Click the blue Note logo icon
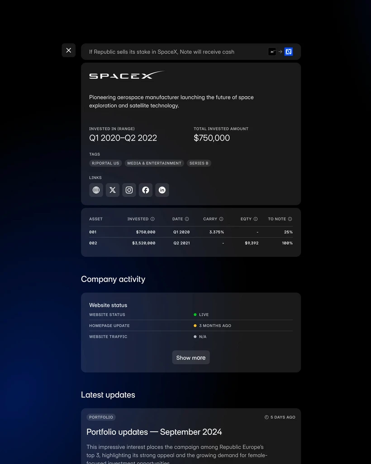 (x=289, y=52)
